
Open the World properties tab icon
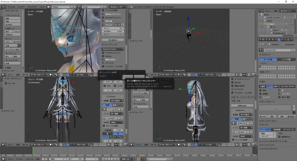tap(270, 40)
